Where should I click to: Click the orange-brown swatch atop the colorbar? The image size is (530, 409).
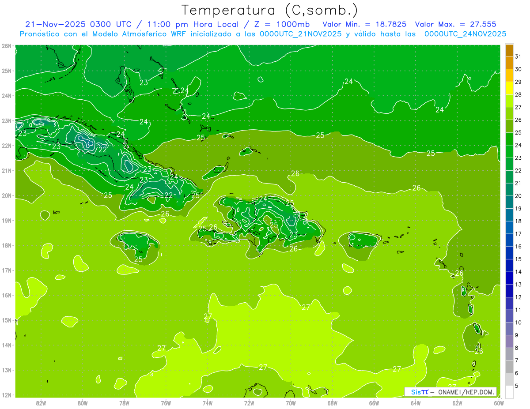tap(509, 50)
